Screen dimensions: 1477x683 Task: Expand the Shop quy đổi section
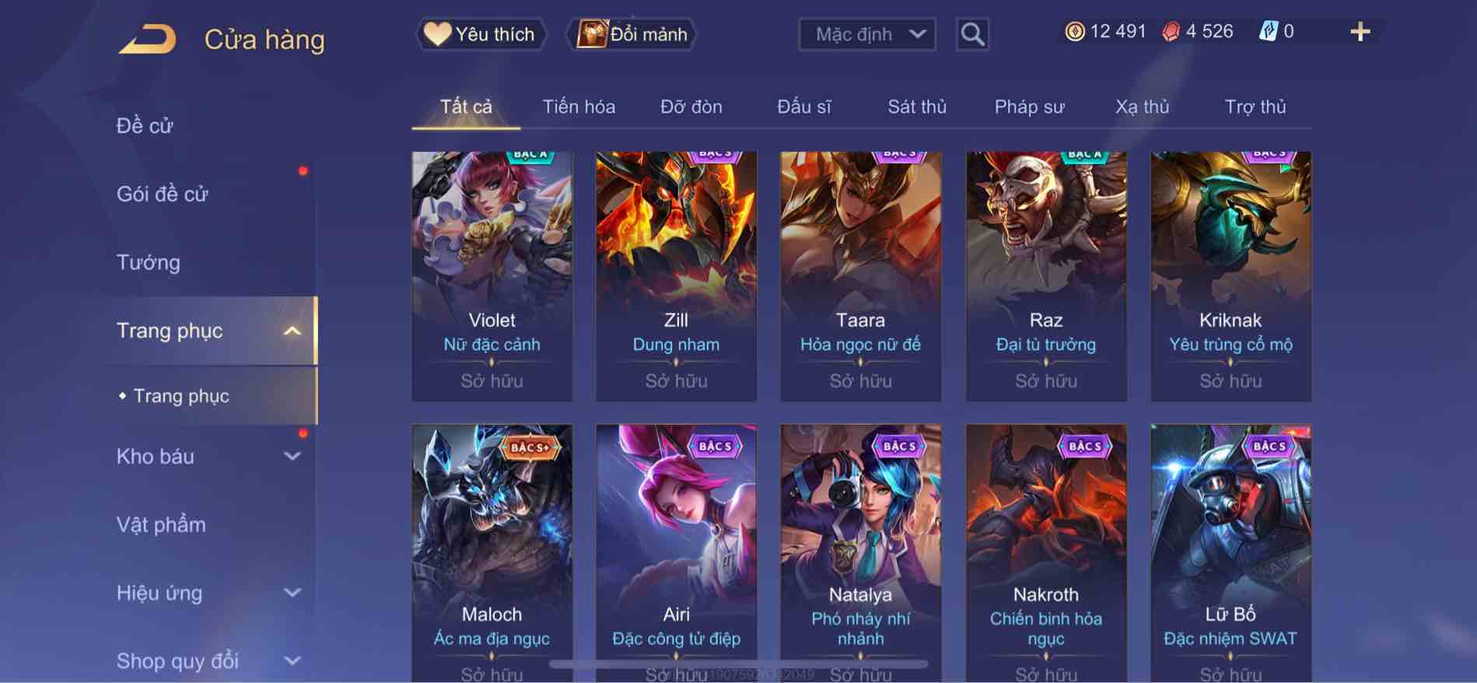[292, 661]
